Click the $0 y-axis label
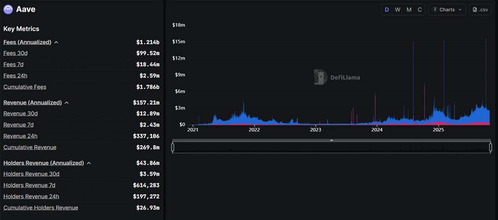The width and height of the screenshot is (498, 220). (x=181, y=124)
